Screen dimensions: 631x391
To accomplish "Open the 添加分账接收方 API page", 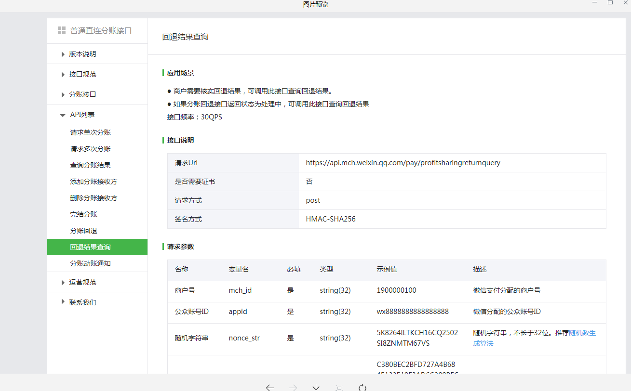I will pyautogui.click(x=94, y=182).
